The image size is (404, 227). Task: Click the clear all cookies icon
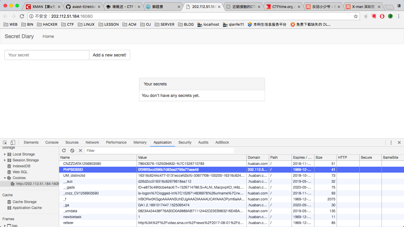pos(72,150)
